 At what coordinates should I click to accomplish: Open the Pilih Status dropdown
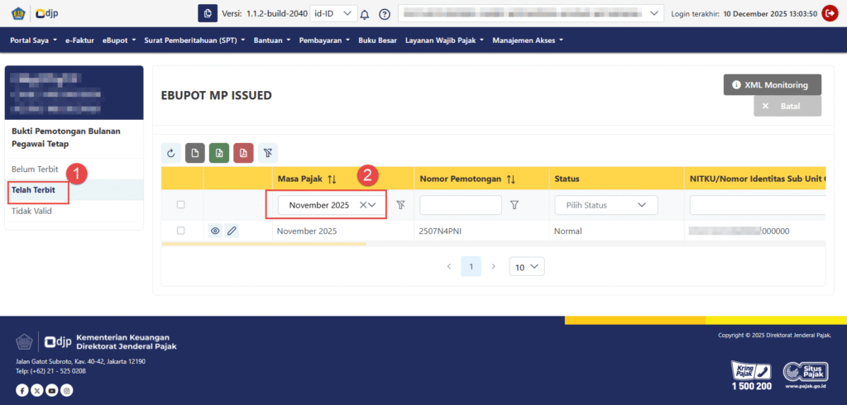pyautogui.click(x=605, y=205)
